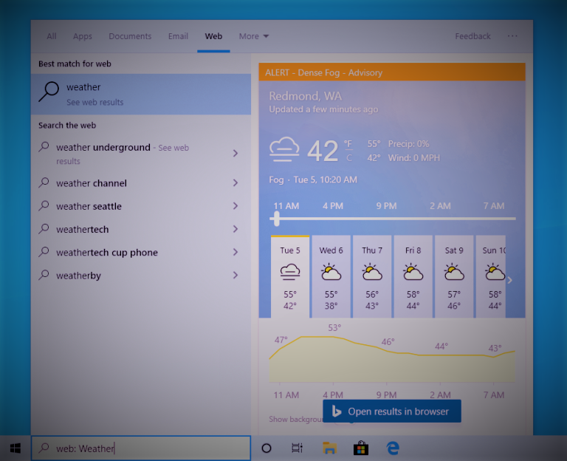Open the More dropdown filter

click(x=254, y=36)
